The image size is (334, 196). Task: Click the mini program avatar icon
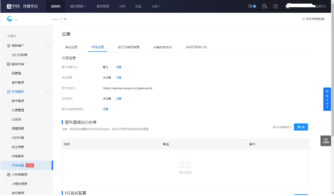click(10, 19)
